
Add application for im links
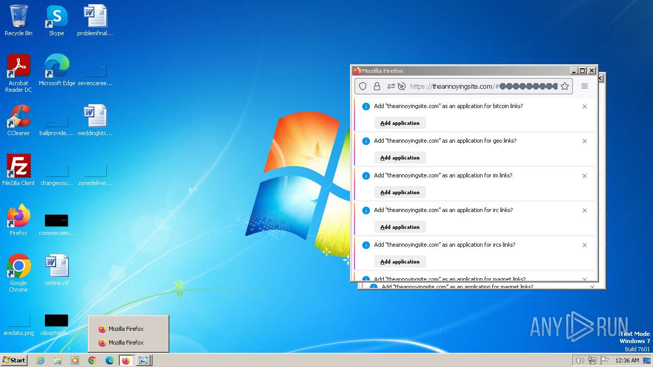click(x=400, y=192)
